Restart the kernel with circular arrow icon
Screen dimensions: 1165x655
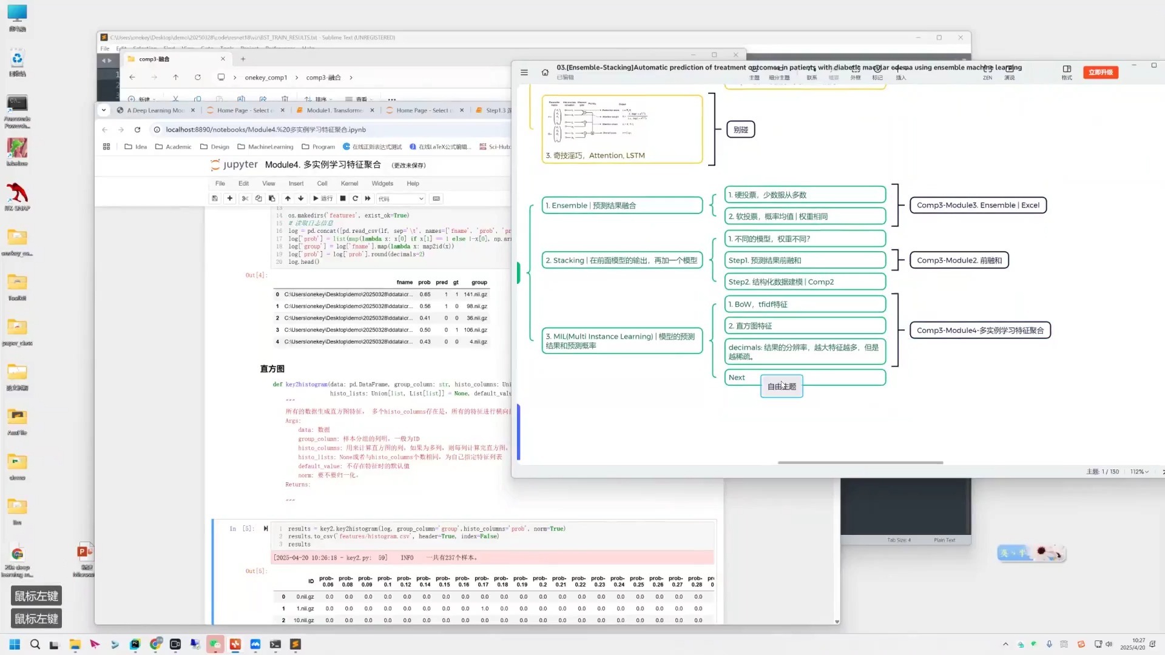[356, 198]
